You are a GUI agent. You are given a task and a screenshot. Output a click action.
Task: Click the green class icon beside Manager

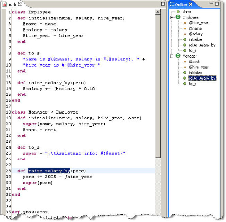pos(178,56)
